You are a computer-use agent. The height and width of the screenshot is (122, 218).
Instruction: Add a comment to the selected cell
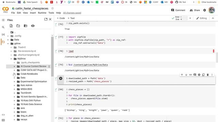(x=195, y=75)
